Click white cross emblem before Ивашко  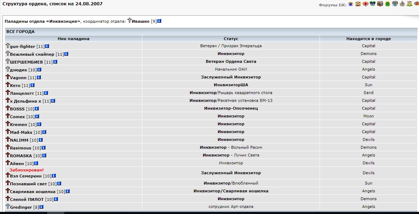tap(130, 20)
